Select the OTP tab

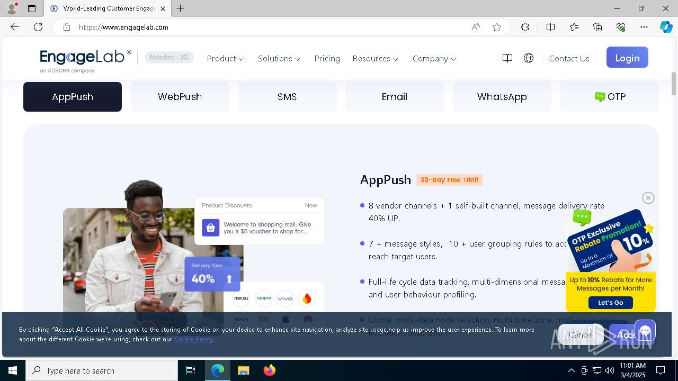[610, 97]
